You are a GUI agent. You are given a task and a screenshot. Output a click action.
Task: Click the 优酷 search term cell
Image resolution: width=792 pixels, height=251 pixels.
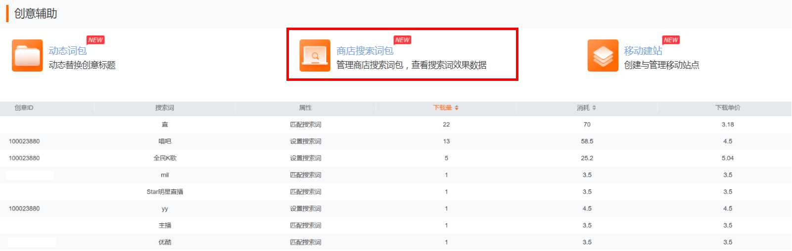pyautogui.click(x=165, y=242)
